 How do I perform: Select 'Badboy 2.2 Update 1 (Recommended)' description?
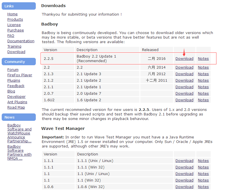107,58
